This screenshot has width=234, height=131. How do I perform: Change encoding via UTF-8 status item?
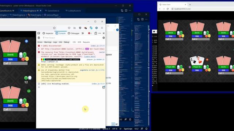pyautogui.click(x=115, y=129)
